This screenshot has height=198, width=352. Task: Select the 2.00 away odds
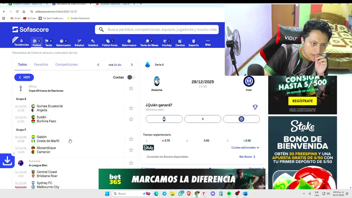tap(247, 141)
